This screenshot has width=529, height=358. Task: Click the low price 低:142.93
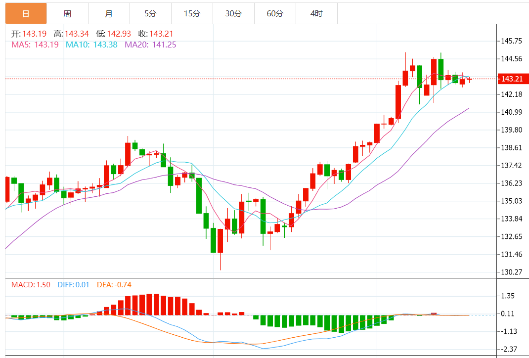(113, 34)
